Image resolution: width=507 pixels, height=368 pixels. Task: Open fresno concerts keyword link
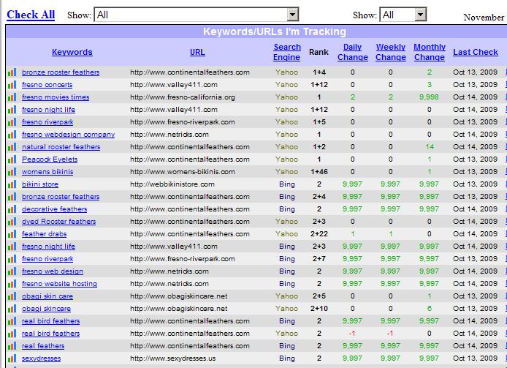pyautogui.click(x=47, y=85)
